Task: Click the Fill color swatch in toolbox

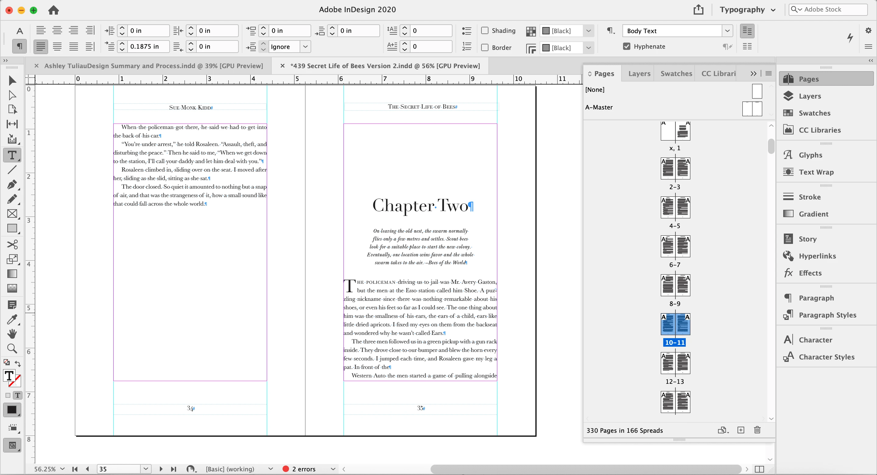Action: [x=9, y=376]
